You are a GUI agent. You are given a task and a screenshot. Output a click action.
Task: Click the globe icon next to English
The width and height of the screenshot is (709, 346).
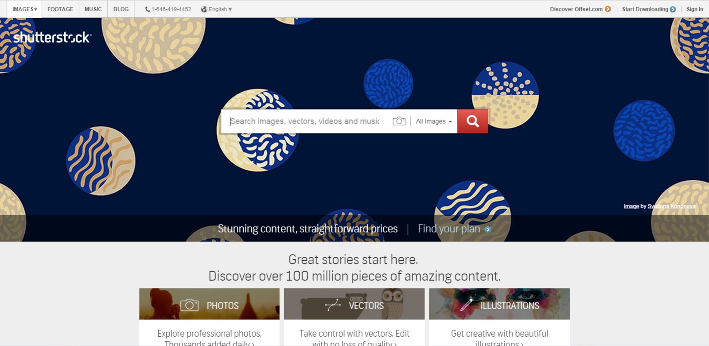[204, 9]
